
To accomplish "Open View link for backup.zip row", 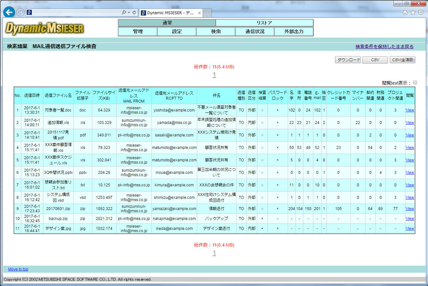I will pyautogui.click(x=409, y=219).
